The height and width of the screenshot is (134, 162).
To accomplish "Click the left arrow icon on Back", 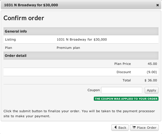I will 115,127.
